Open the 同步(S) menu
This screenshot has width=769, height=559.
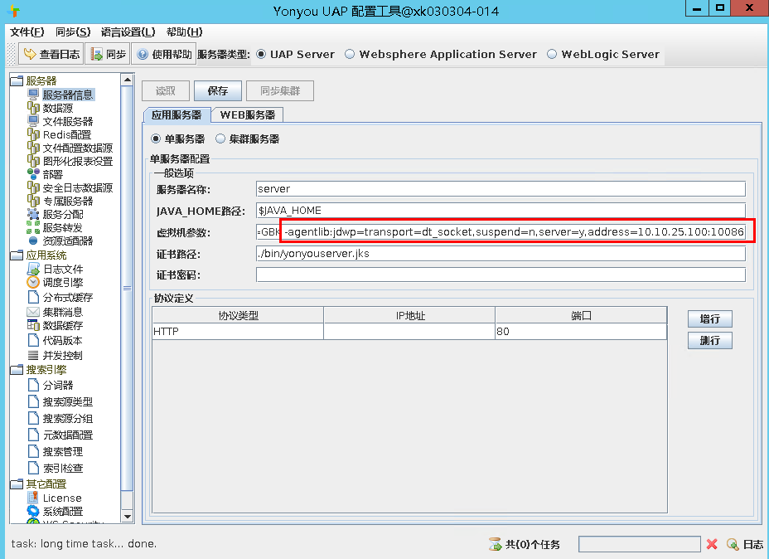pos(73,32)
